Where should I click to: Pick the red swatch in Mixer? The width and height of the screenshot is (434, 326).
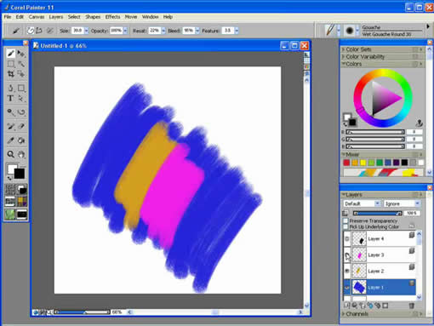coord(346,163)
